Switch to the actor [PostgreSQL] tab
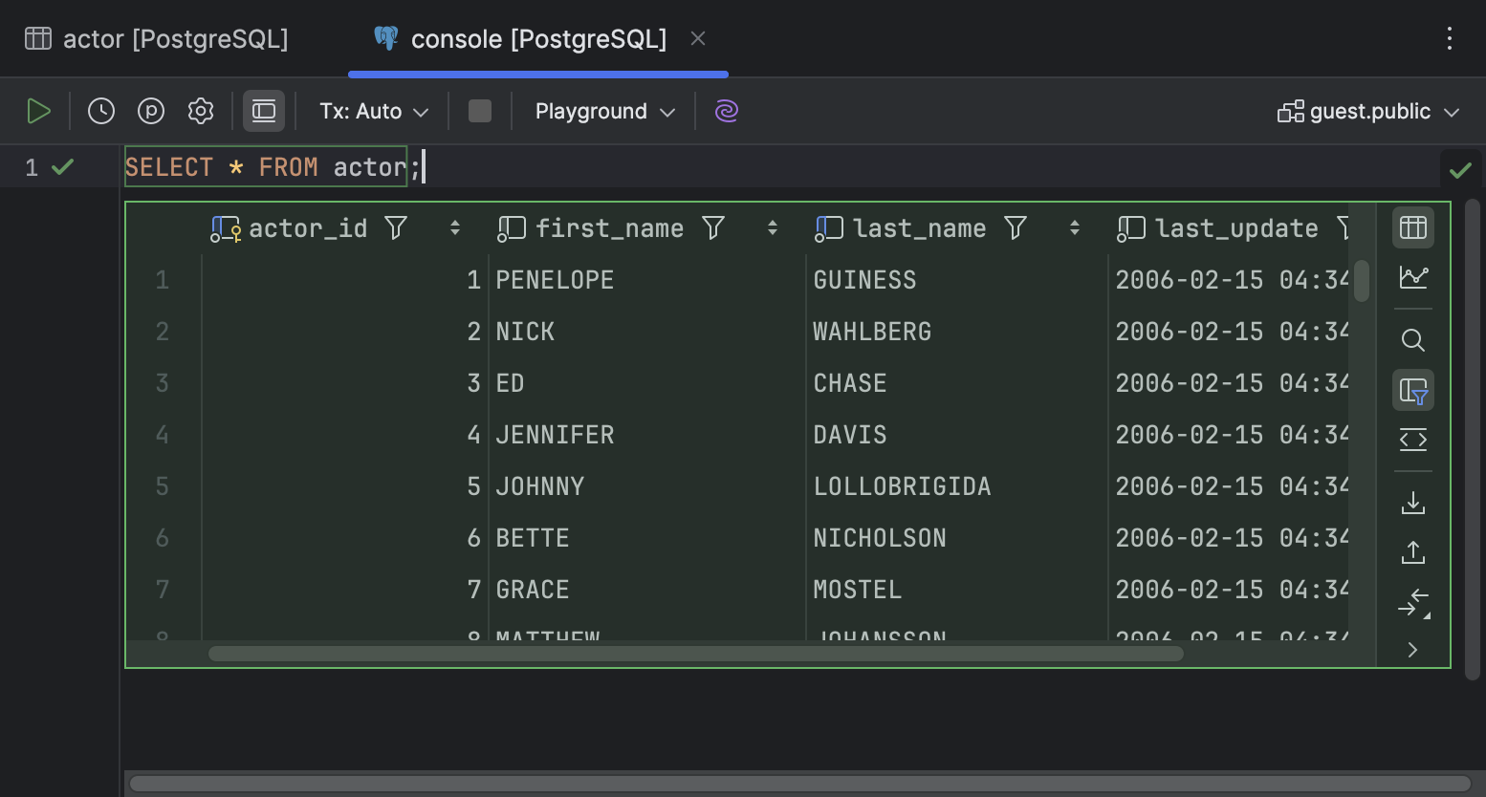Image resolution: width=1486 pixels, height=797 pixels. click(157, 39)
